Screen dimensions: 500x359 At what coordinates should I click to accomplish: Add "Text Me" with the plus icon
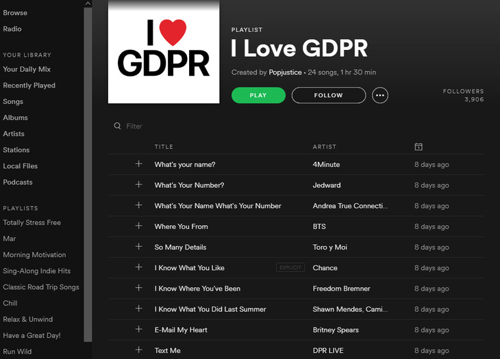pos(139,350)
